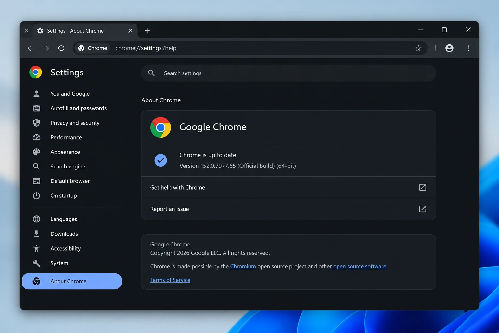Click the About Chrome page heading
This screenshot has height=333, width=499.
(161, 100)
